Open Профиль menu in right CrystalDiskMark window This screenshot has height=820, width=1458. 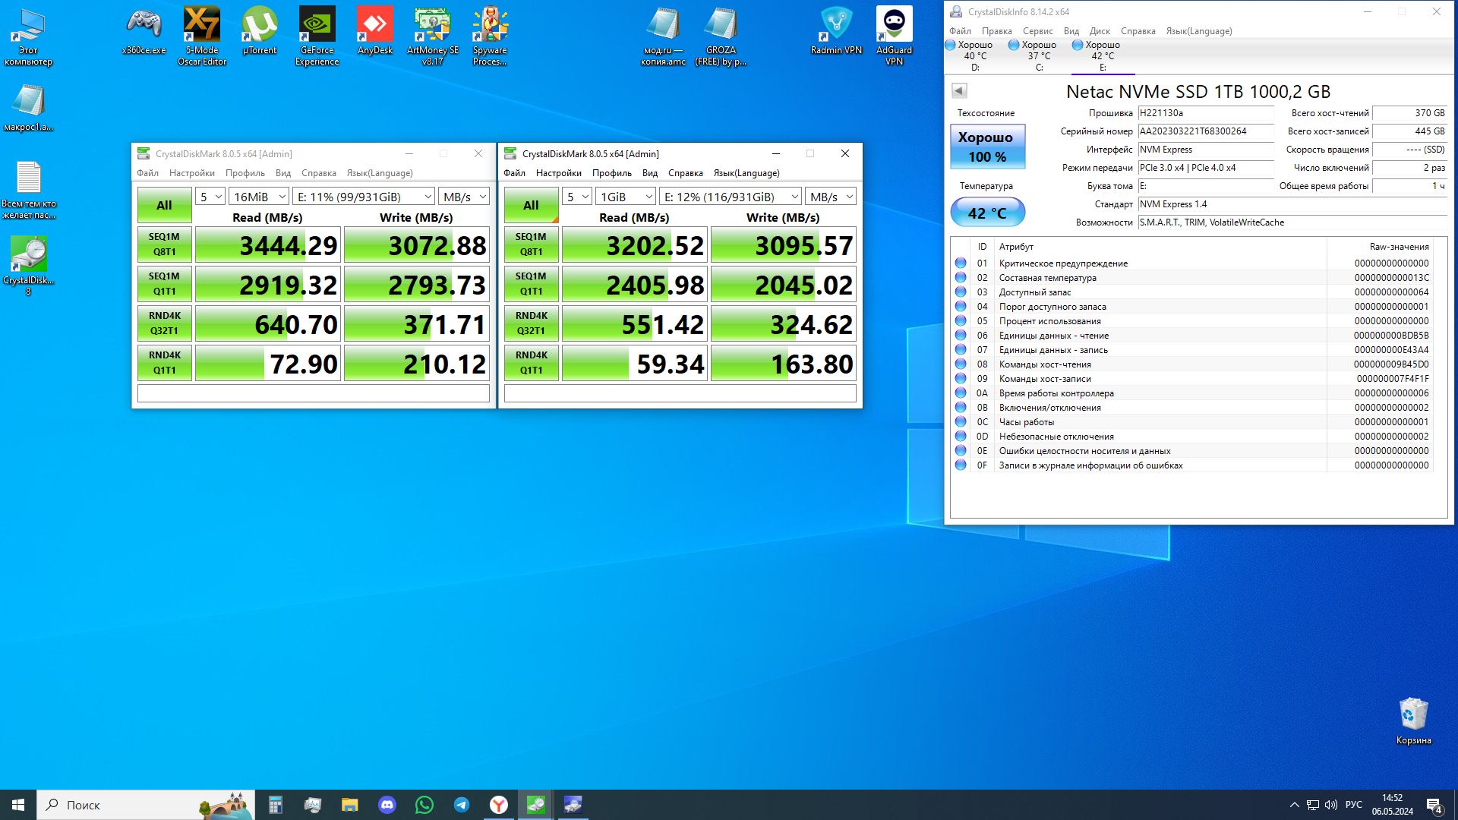click(612, 173)
